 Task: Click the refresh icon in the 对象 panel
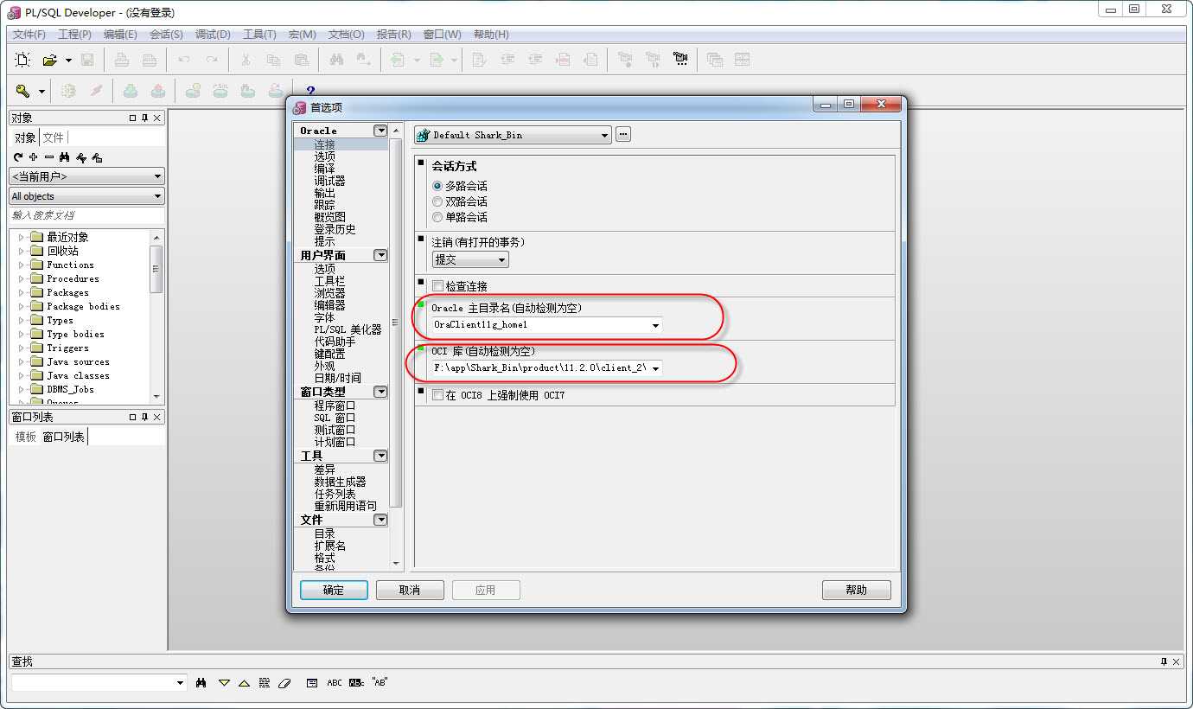pyautogui.click(x=17, y=157)
